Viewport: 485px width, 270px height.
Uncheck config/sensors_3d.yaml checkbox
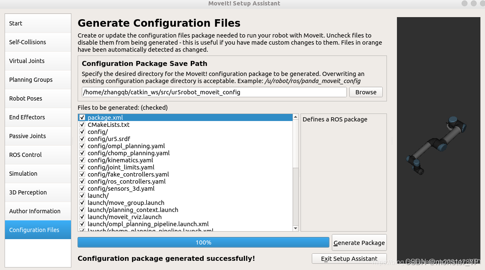(82, 189)
